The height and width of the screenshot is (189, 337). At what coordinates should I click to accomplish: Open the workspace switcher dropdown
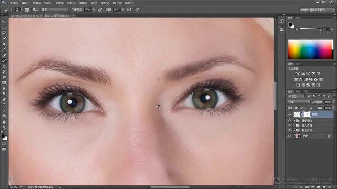[318, 10]
